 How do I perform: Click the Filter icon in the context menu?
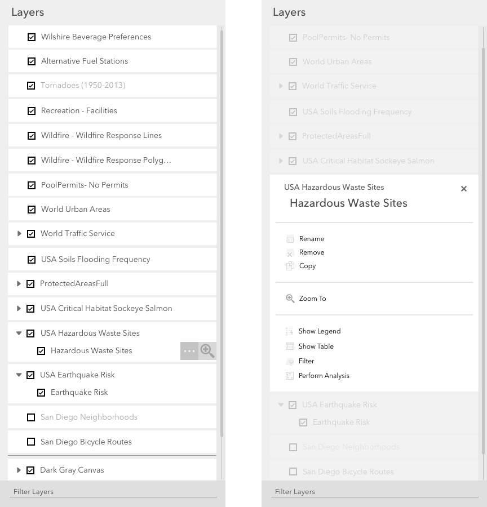click(x=290, y=361)
